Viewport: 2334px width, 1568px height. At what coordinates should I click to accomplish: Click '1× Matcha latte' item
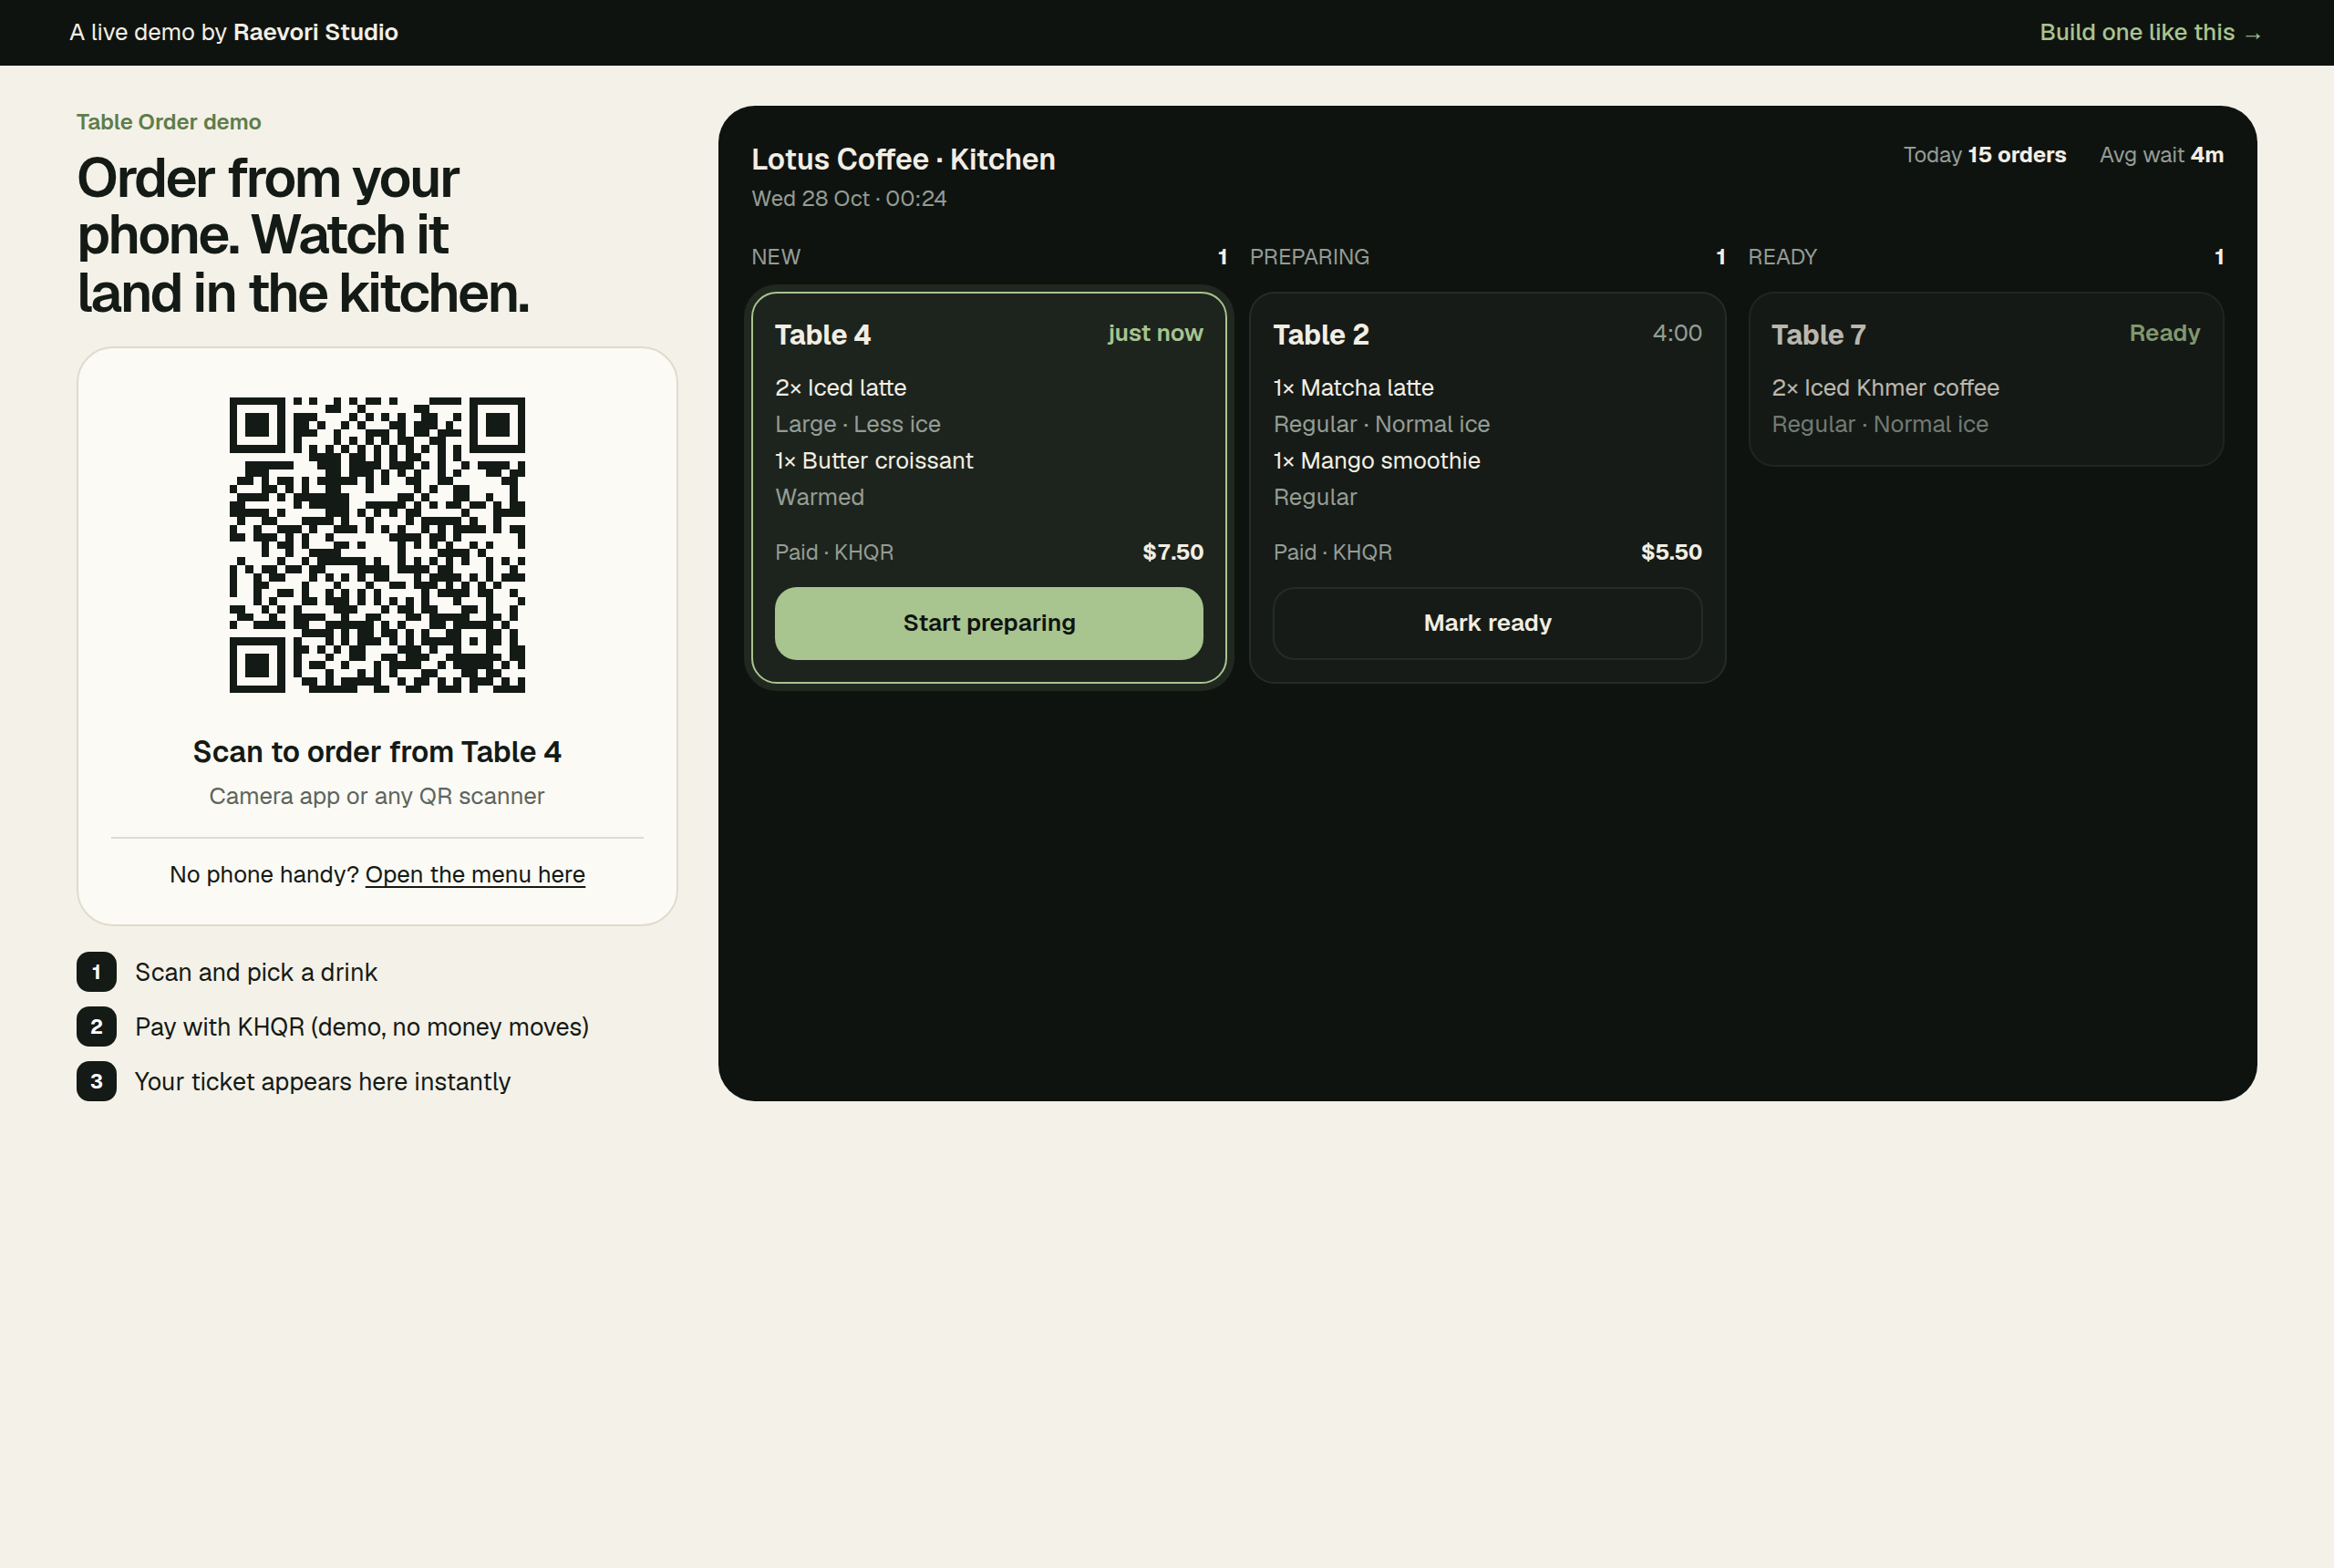[1353, 388]
